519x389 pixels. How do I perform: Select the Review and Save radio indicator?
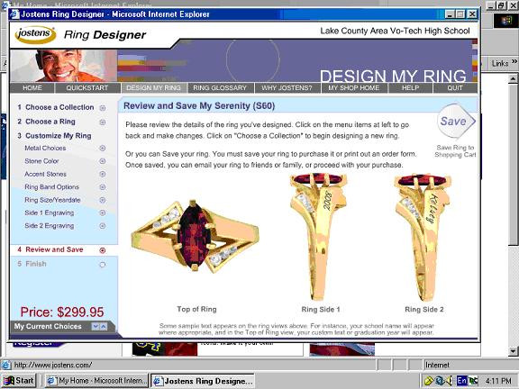coord(103,250)
